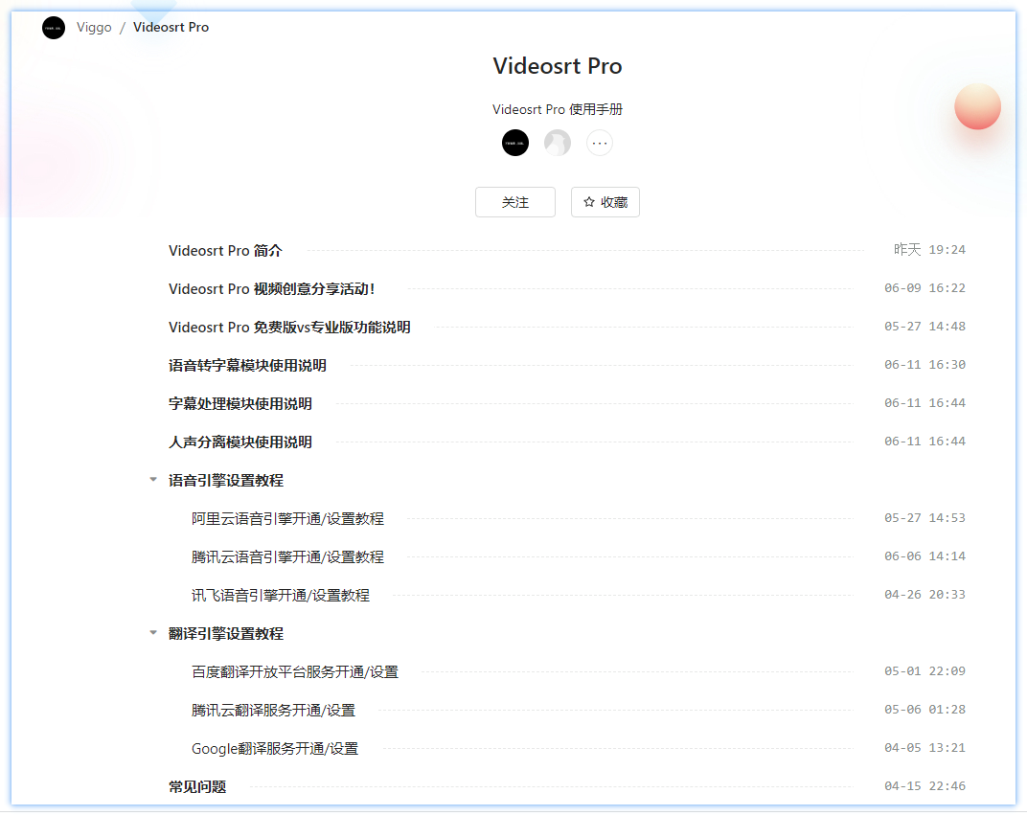Click the 关注 follow button
This screenshot has height=816, width=1027.
click(x=515, y=202)
